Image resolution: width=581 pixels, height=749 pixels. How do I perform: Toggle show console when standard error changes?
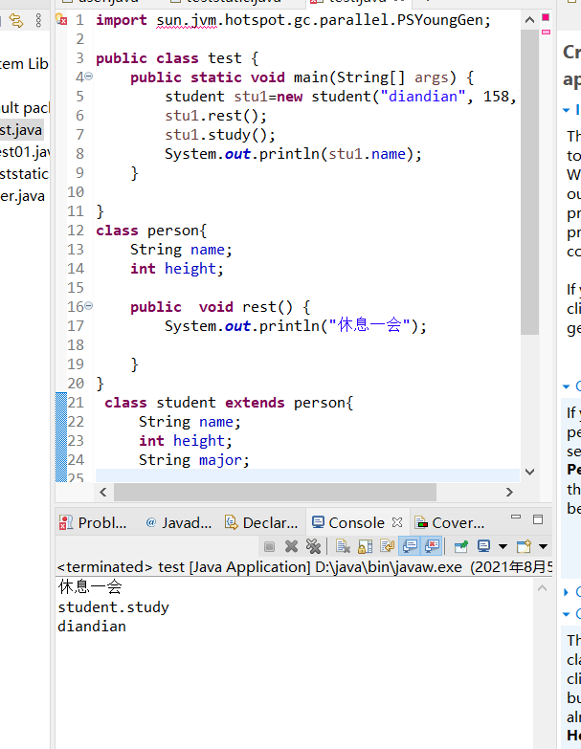(433, 546)
